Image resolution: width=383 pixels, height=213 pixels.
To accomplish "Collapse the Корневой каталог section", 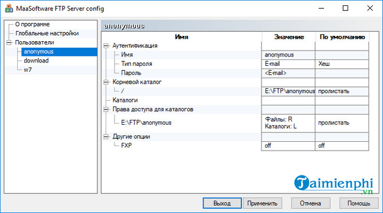I will click(x=106, y=82).
